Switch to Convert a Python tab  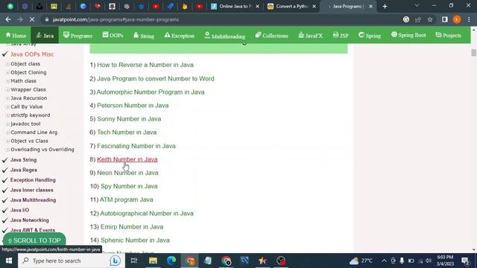291,6
